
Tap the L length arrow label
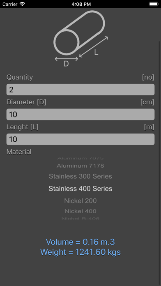tap(96, 53)
